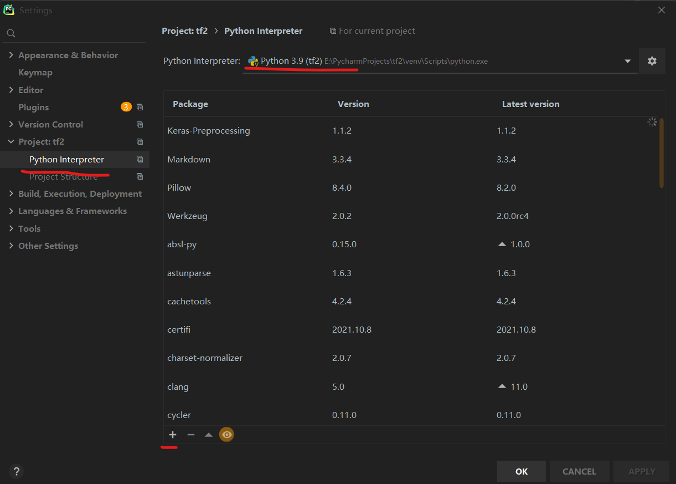Click Pillow installed version 8.4.0
Image resolution: width=676 pixels, height=484 pixels.
pos(342,188)
